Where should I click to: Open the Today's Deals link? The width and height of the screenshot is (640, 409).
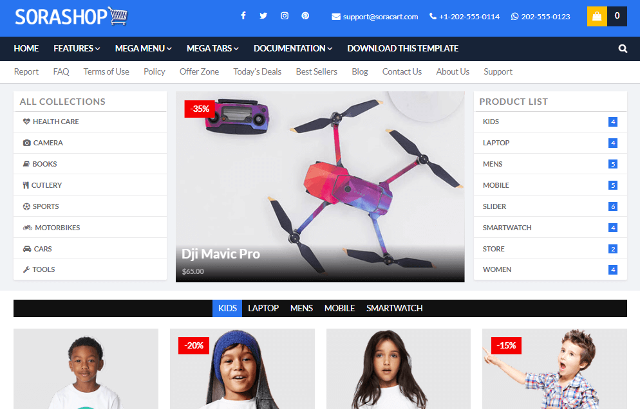[257, 72]
